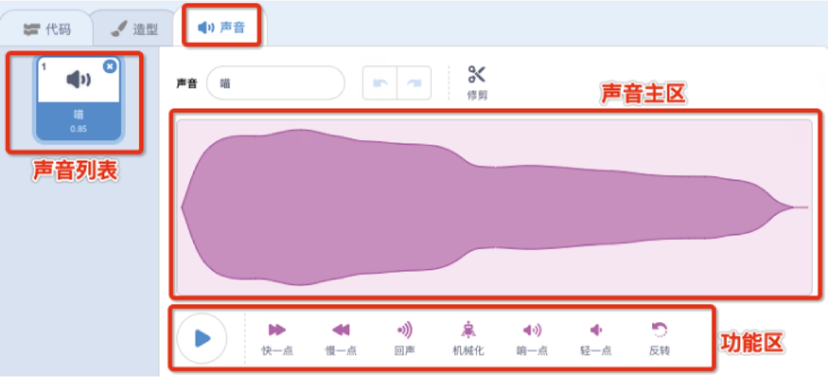Image resolution: width=828 pixels, height=377 pixels.
Task: Click the sound name input field
Action: point(275,83)
